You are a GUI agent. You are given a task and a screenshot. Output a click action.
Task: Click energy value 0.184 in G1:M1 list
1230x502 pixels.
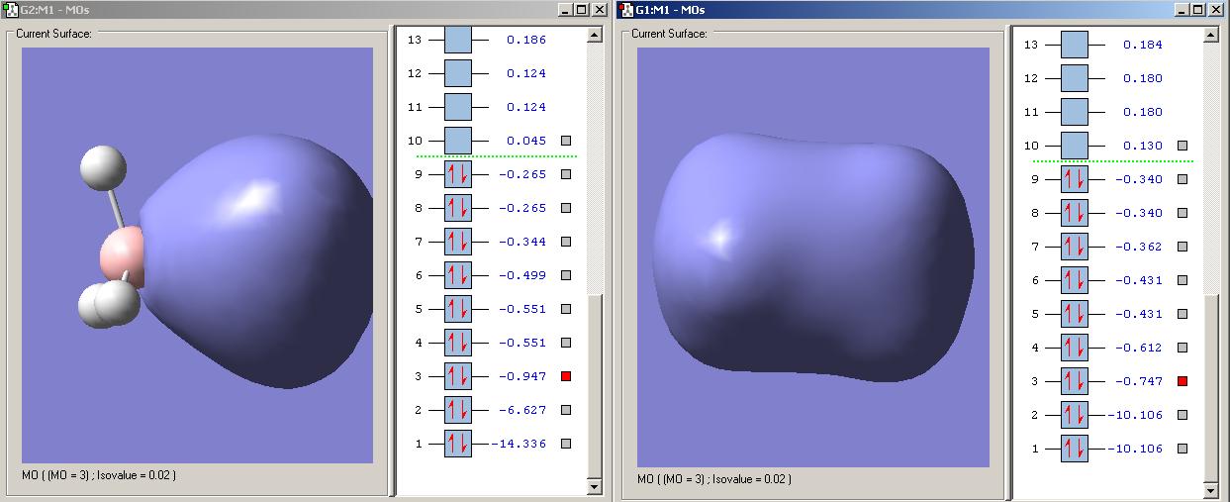click(1143, 45)
